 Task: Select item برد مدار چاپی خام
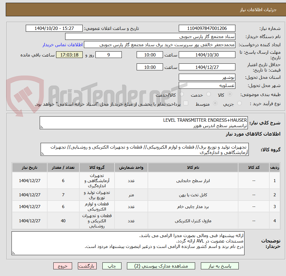coord(193,207)
